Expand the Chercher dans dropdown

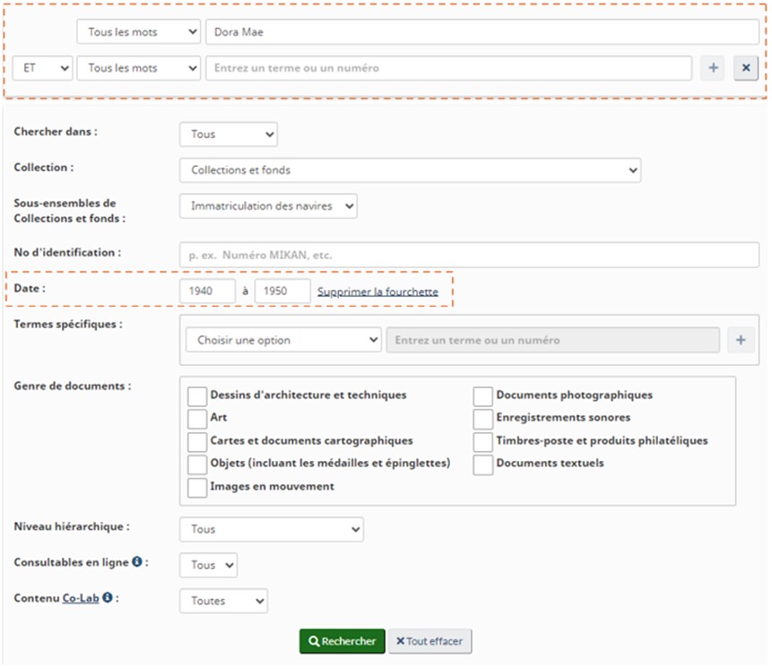pyautogui.click(x=228, y=135)
